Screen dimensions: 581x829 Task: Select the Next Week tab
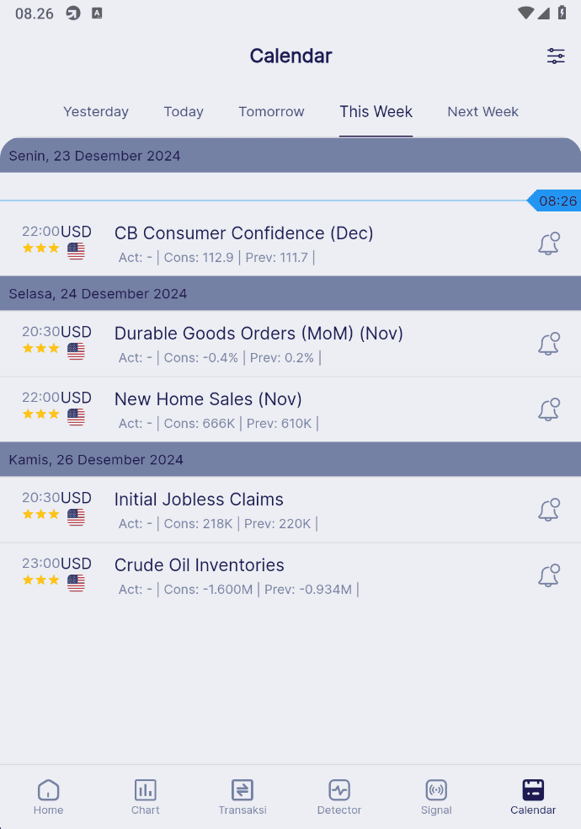coord(482,111)
